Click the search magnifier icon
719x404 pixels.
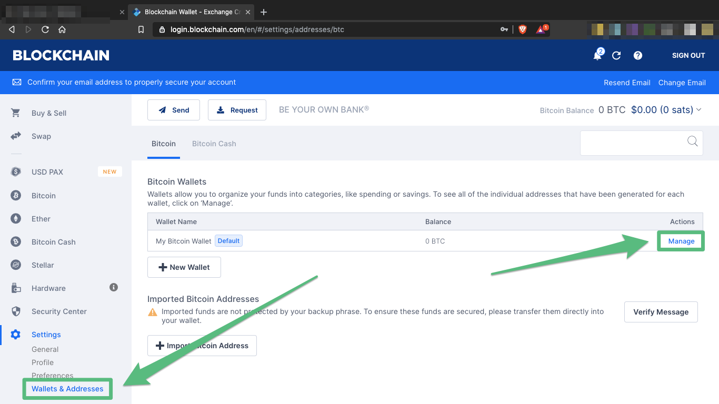point(692,141)
